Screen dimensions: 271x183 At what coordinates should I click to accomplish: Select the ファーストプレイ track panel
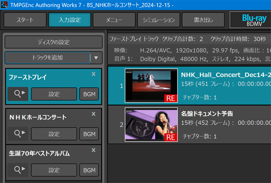(x=54, y=86)
